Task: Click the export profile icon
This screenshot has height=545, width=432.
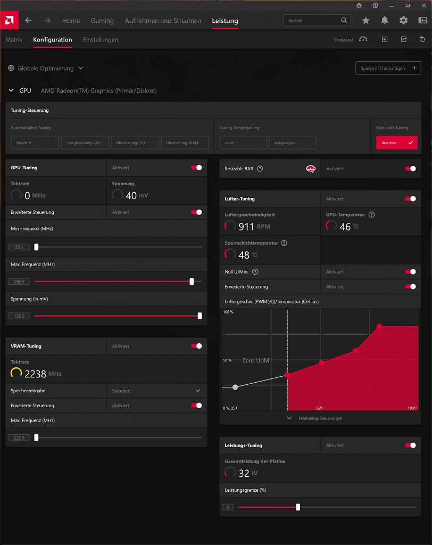Action: click(x=403, y=39)
